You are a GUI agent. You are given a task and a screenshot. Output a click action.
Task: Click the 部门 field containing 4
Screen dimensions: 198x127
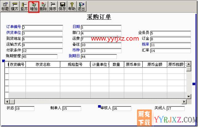point(101,33)
